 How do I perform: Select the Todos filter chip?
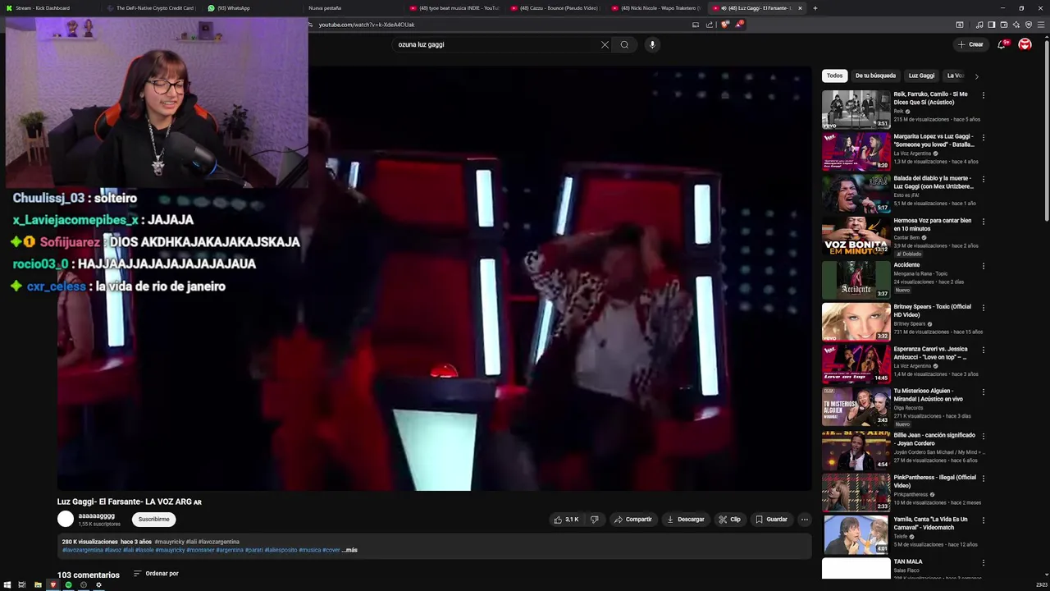click(834, 76)
